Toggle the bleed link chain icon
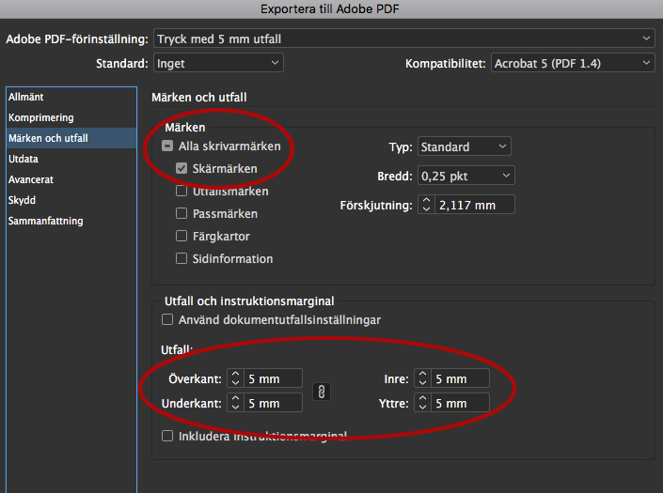663x493 pixels. (x=322, y=392)
